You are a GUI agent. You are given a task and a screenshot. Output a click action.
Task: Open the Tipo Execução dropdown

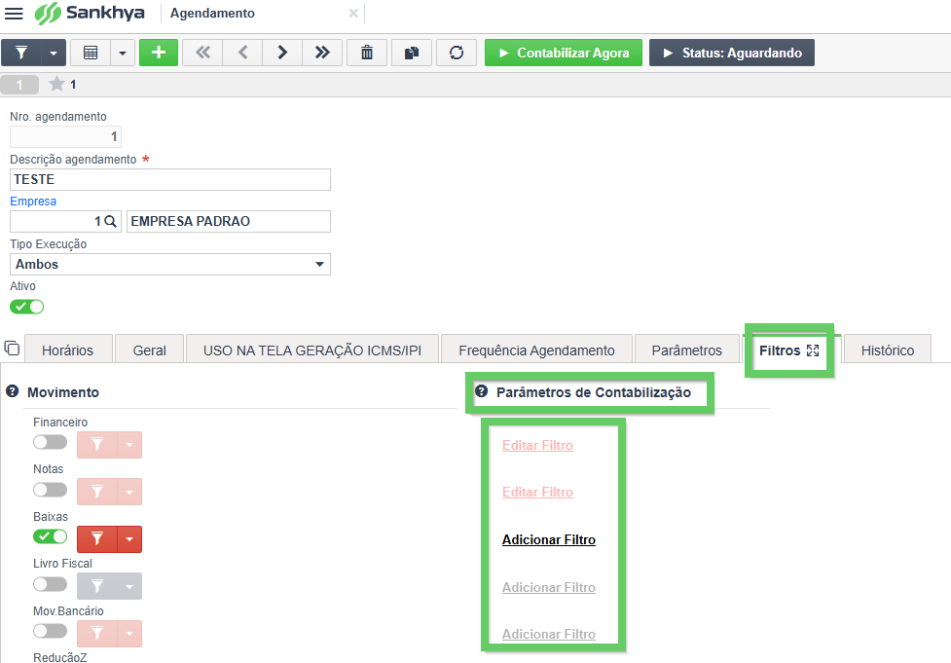[170, 265]
